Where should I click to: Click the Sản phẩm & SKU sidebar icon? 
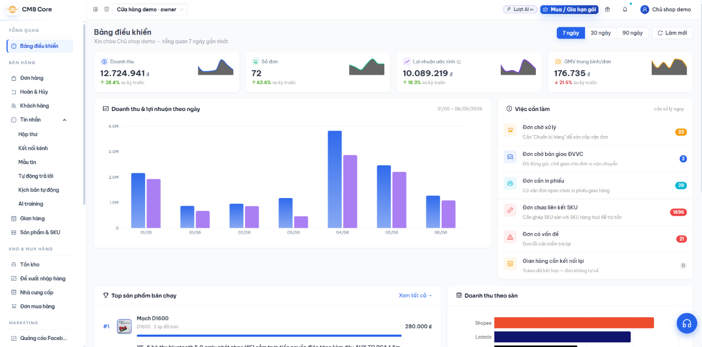tap(14, 233)
